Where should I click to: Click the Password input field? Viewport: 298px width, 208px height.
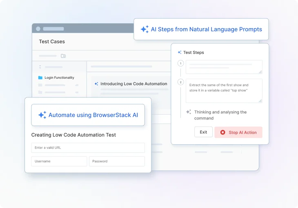(117, 161)
